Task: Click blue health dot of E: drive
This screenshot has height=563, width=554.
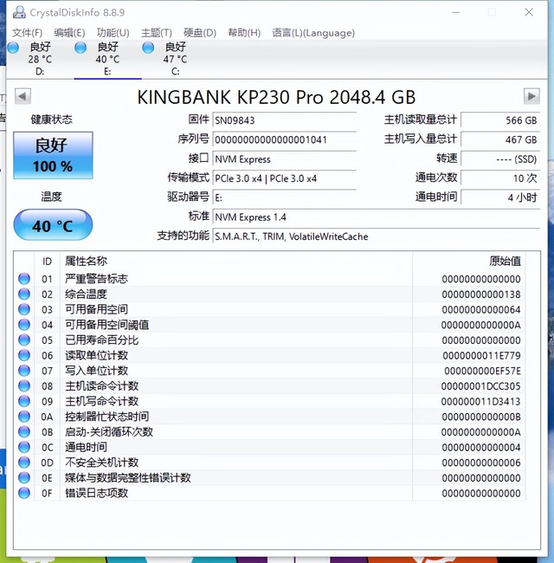Action: pyautogui.click(x=81, y=48)
